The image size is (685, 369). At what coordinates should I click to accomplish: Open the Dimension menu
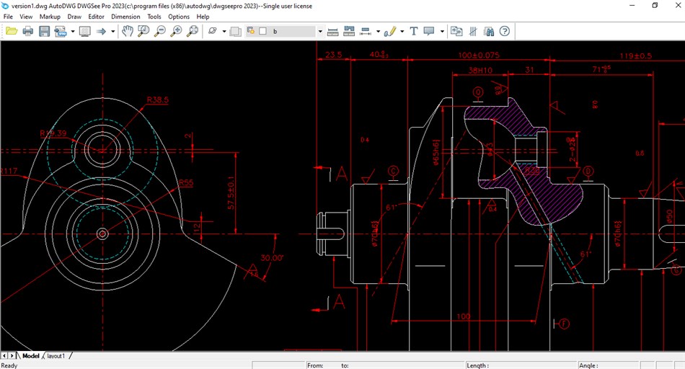[125, 16]
